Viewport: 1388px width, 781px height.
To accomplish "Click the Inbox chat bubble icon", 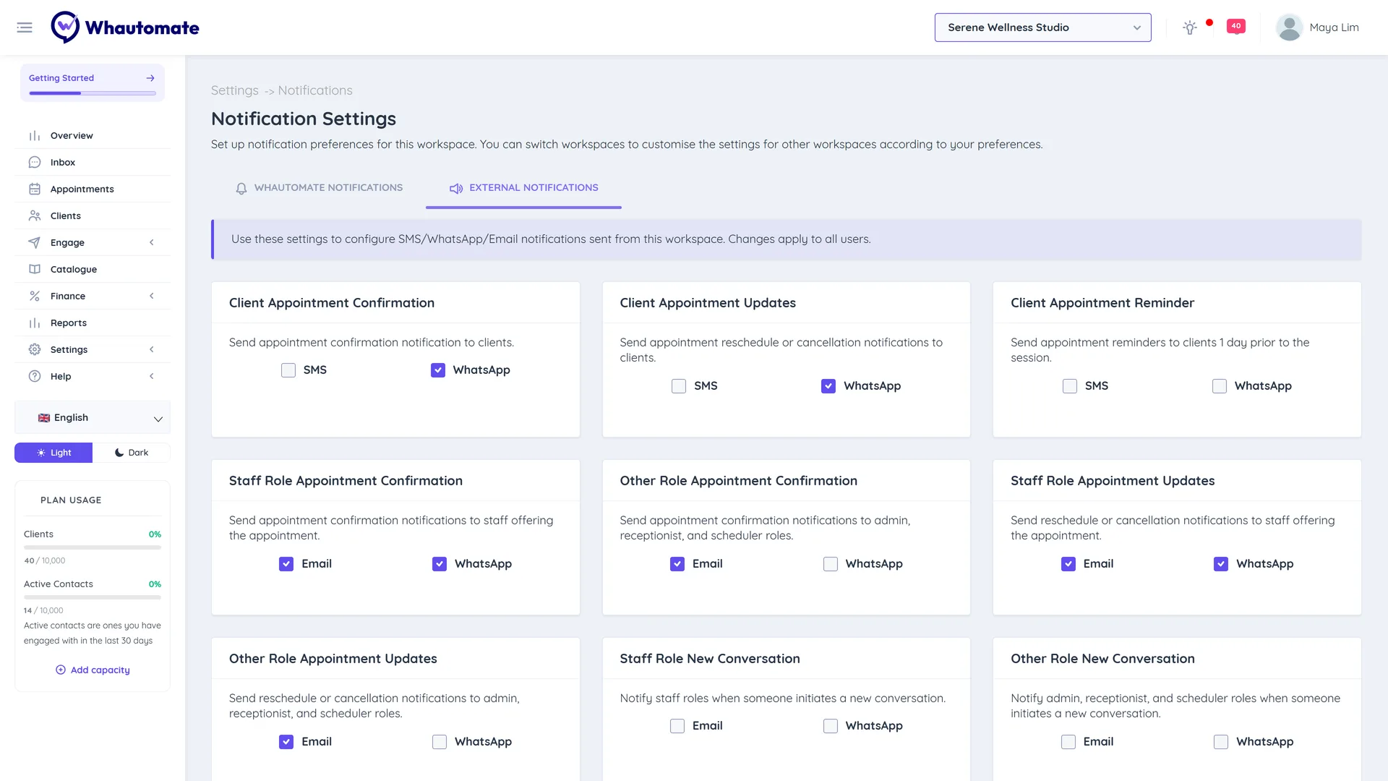I will [35, 162].
